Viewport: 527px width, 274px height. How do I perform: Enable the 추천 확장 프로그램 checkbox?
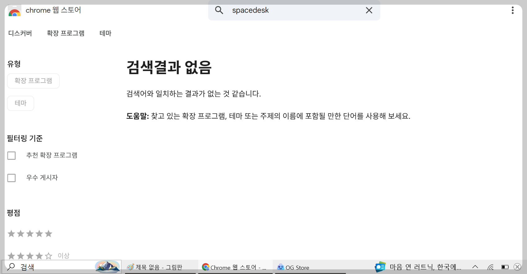coord(11,155)
